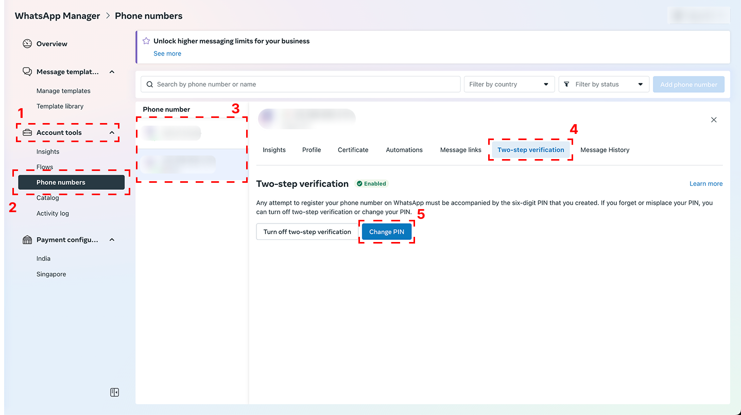The image size is (741, 415).
Task: Click the Add phone number button
Action: click(x=689, y=84)
